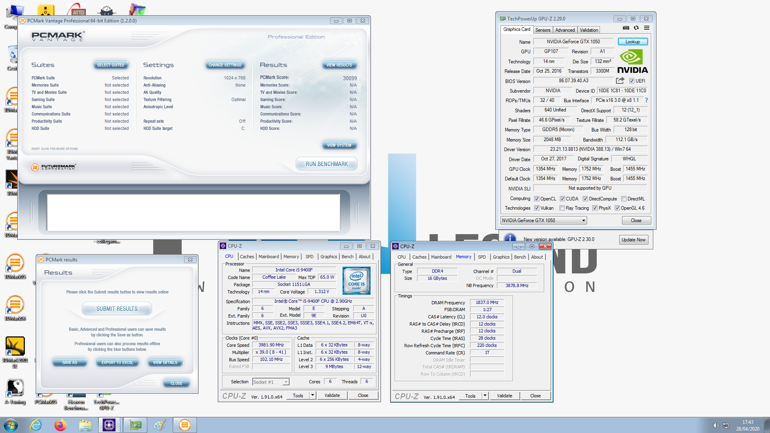
Task: Open Paint from the taskbar
Action: coord(160,425)
